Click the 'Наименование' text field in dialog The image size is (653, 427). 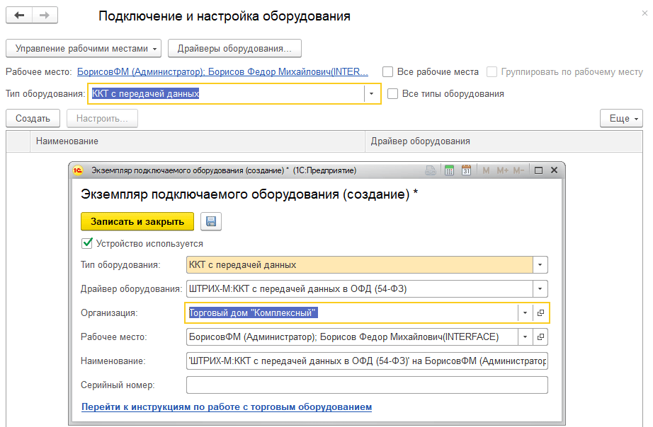click(x=367, y=361)
